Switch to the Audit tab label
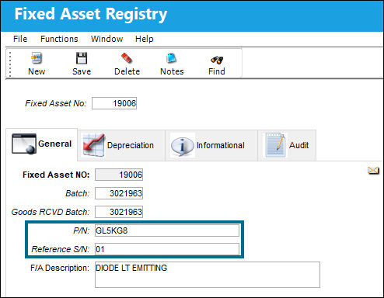The height and width of the screenshot is (298, 384). coord(299,145)
